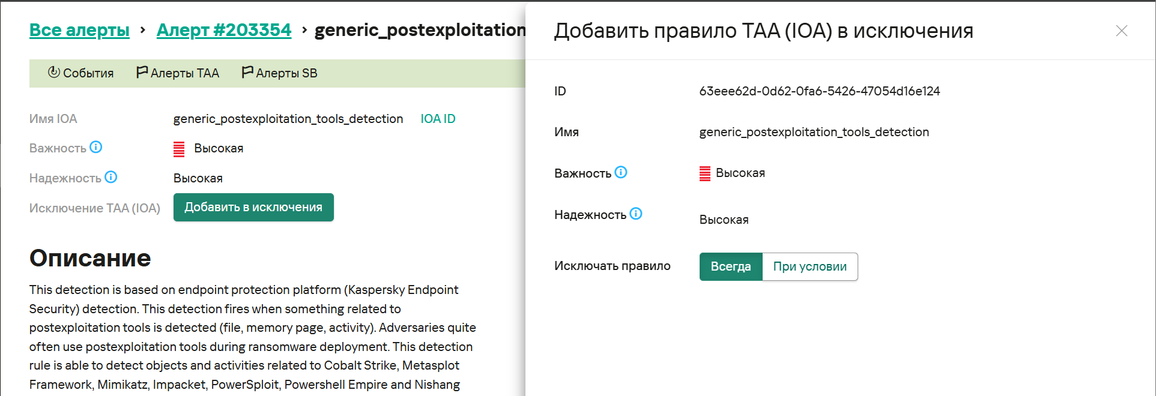Open the Алерты SB tab
Image resolution: width=1156 pixels, height=396 pixels.
click(279, 73)
